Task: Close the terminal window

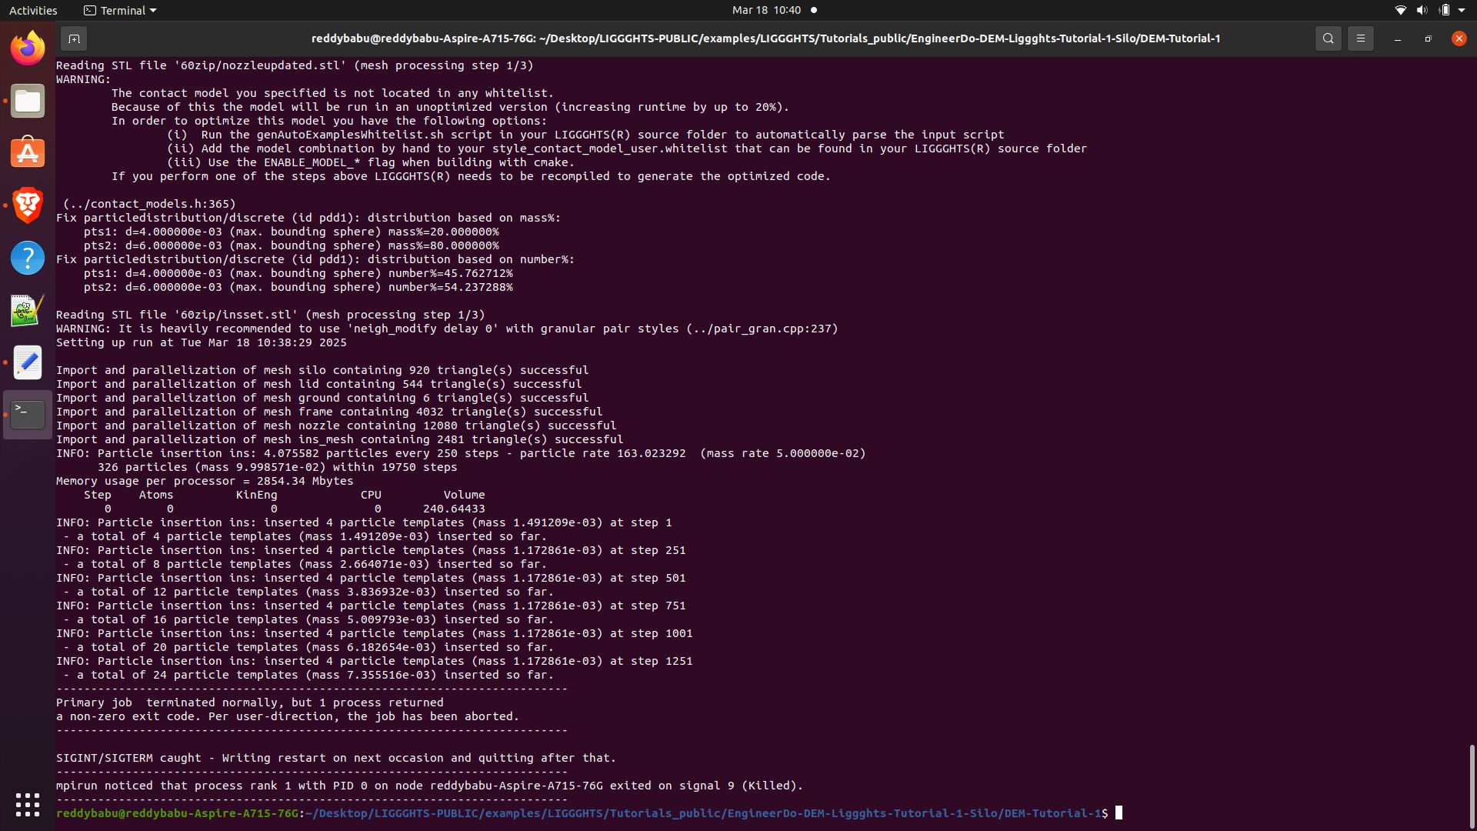Action: pyautogui.click(x=1459, y=38)
